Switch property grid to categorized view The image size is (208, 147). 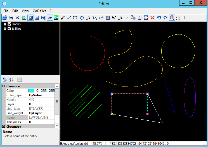point(5,80)
